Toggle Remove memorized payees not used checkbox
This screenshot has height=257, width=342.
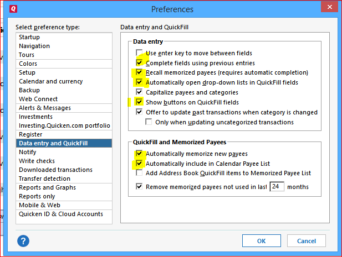[x=139, y=186]
